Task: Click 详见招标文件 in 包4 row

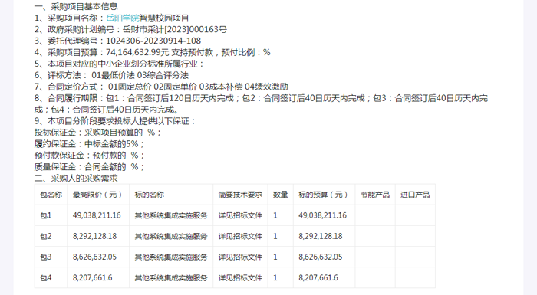Action: point(240,278)
